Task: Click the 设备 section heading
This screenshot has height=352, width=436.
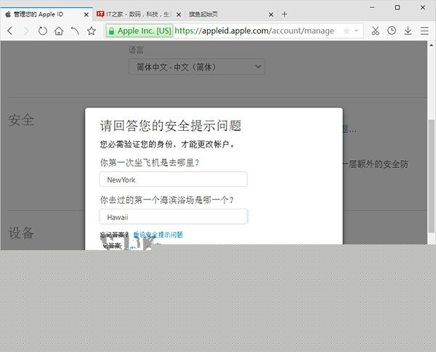Action: click(21, 233)
